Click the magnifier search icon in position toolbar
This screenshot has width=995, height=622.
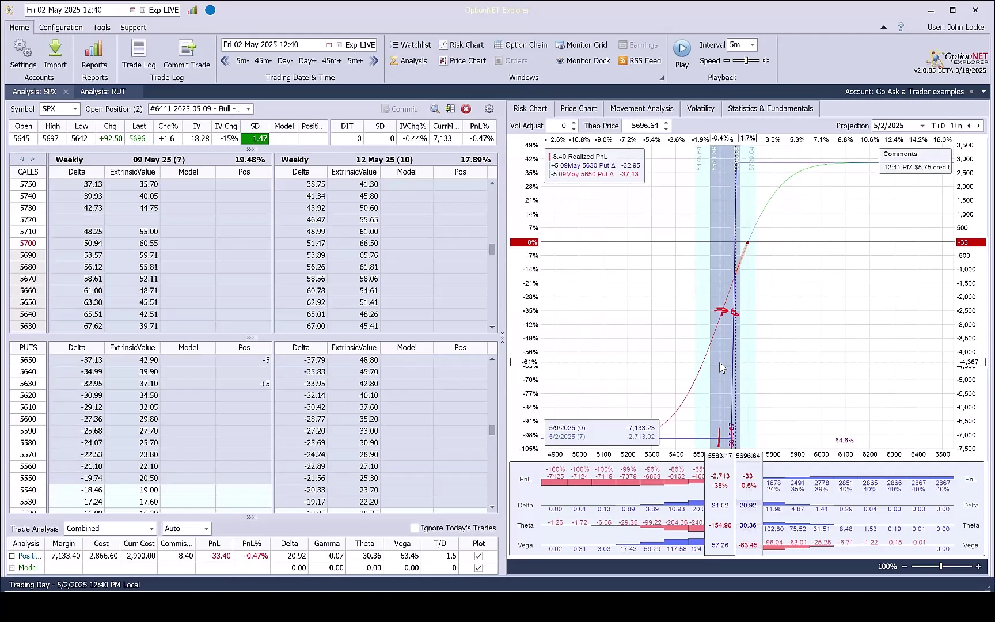click(x=435, y=109)
